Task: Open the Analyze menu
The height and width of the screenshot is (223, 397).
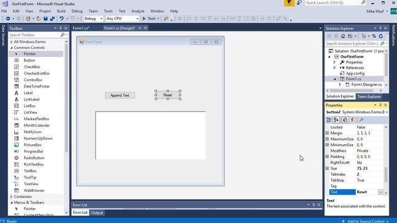Action: [138, 11]
